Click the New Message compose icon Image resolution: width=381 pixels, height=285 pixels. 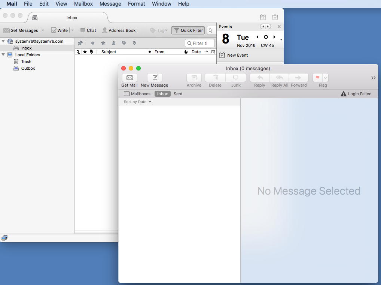(154, 78)
